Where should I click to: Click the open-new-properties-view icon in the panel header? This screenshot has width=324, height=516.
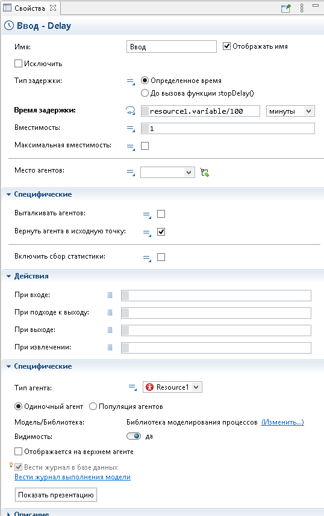tap(286, 8)
